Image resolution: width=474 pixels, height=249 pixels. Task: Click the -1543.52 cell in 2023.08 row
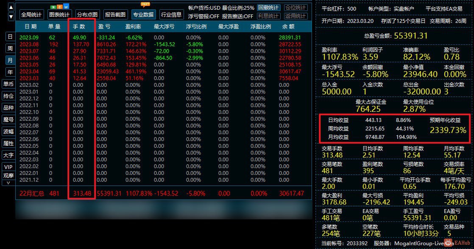tap(165, 44)
